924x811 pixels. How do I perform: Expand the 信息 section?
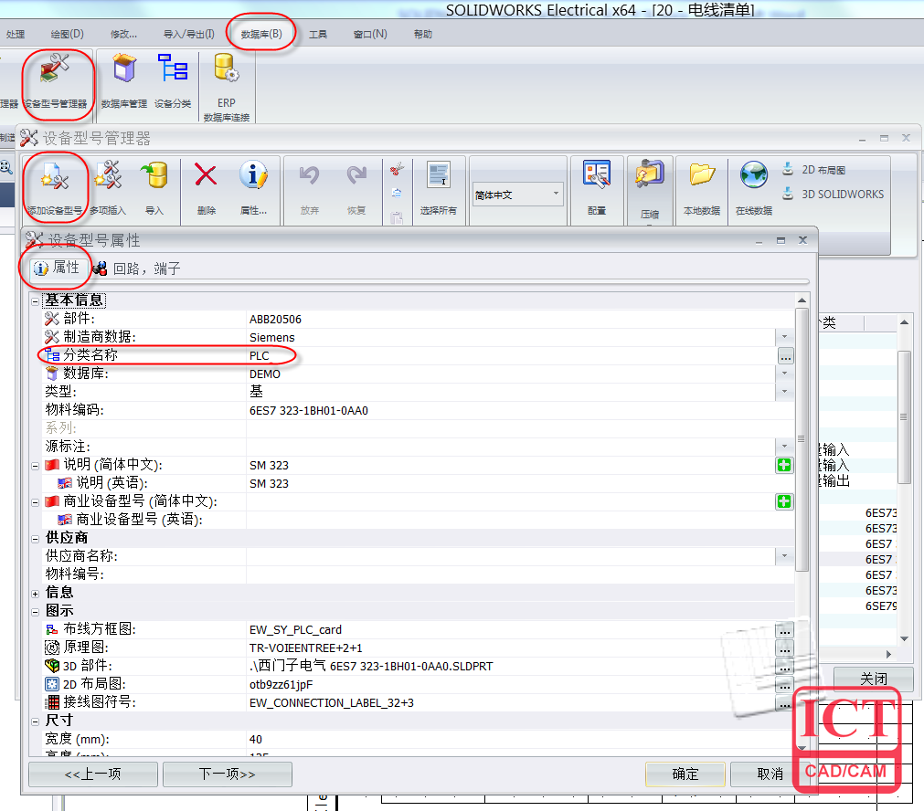click(x=33, y=592)
